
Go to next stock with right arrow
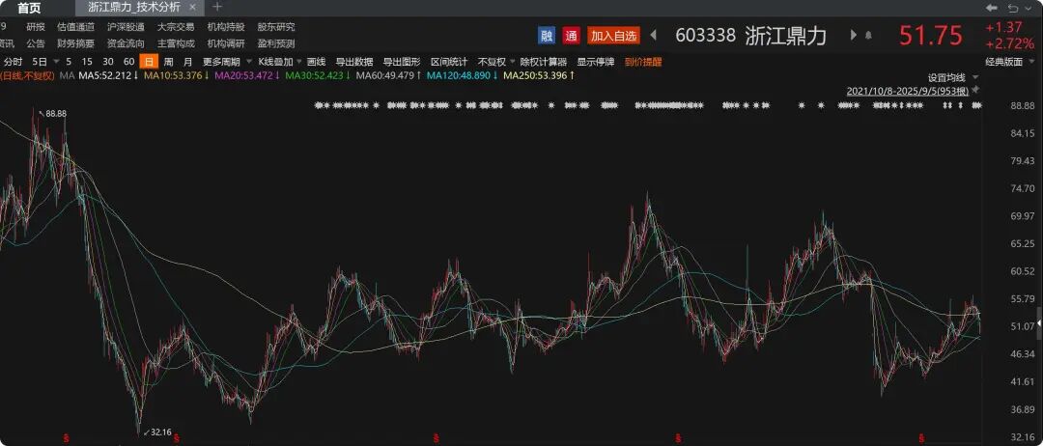pos(853,36)
